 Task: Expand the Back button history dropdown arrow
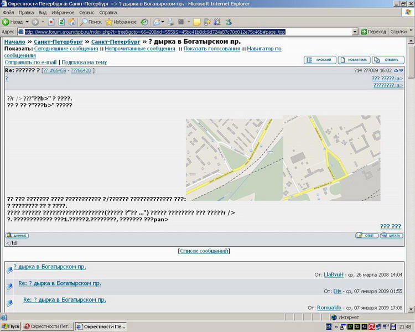27,22
